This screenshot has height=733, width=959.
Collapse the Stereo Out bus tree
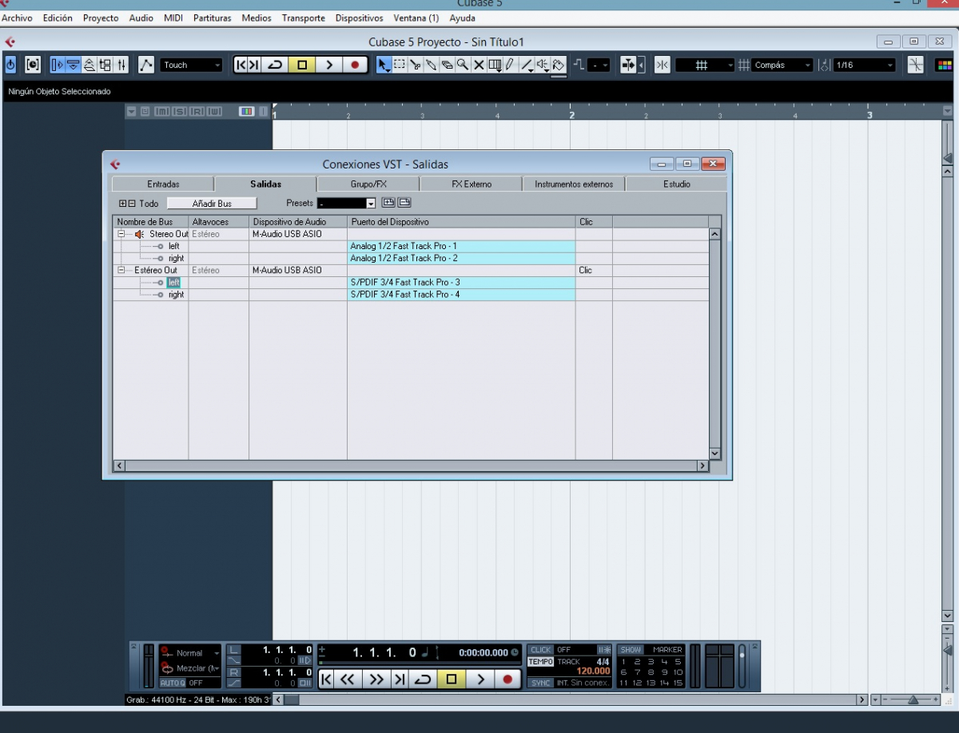click(121, 234)
